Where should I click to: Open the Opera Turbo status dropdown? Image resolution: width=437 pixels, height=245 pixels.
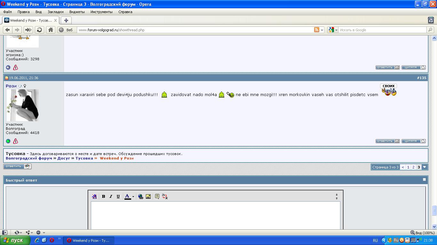click(40, 233)
